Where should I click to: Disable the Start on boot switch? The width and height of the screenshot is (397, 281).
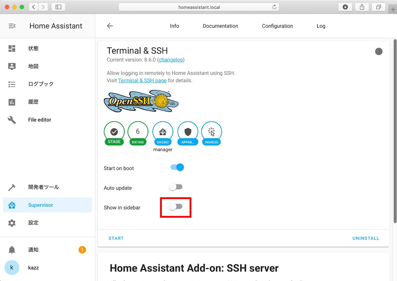[177, 167]
